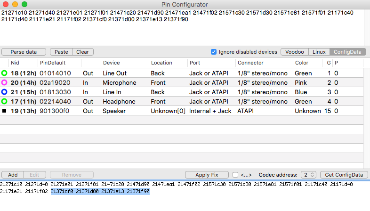Toggle Ignore disabled devices checkbox
The width and height of the screenshot is (370, 211).
214,52
